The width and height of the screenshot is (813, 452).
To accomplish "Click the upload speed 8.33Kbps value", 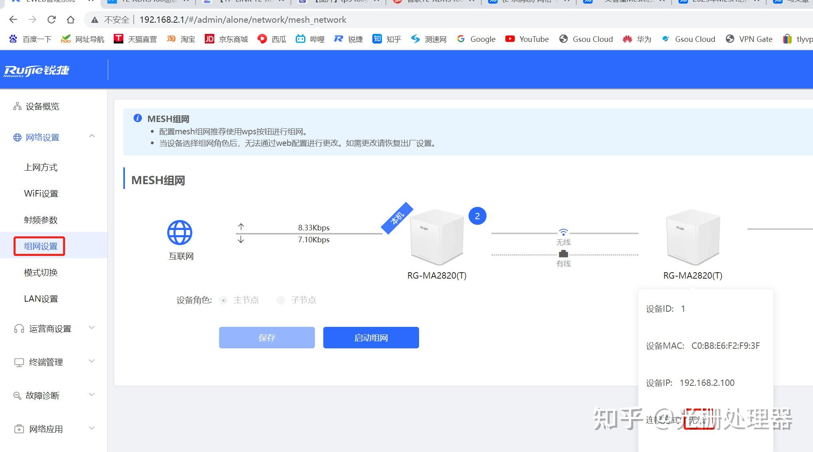I will coord(314,228).
